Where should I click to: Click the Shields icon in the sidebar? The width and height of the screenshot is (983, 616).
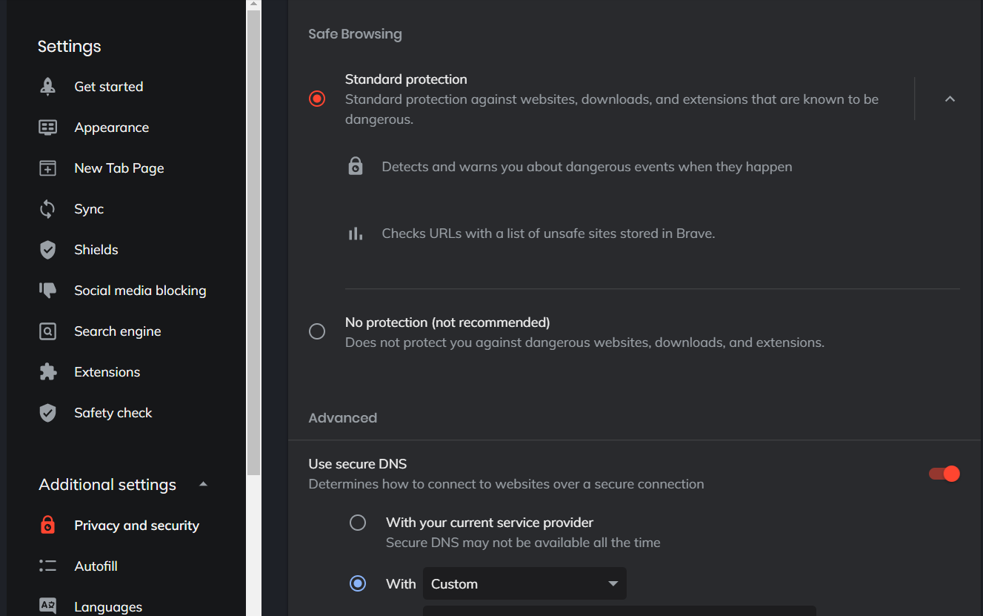tap(47, 250)
